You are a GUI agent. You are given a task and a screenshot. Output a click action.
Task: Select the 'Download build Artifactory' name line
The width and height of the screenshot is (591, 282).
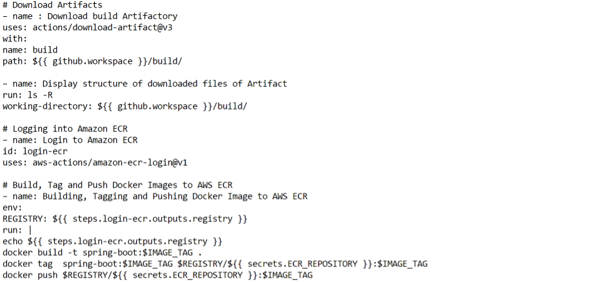click(90, 17)
